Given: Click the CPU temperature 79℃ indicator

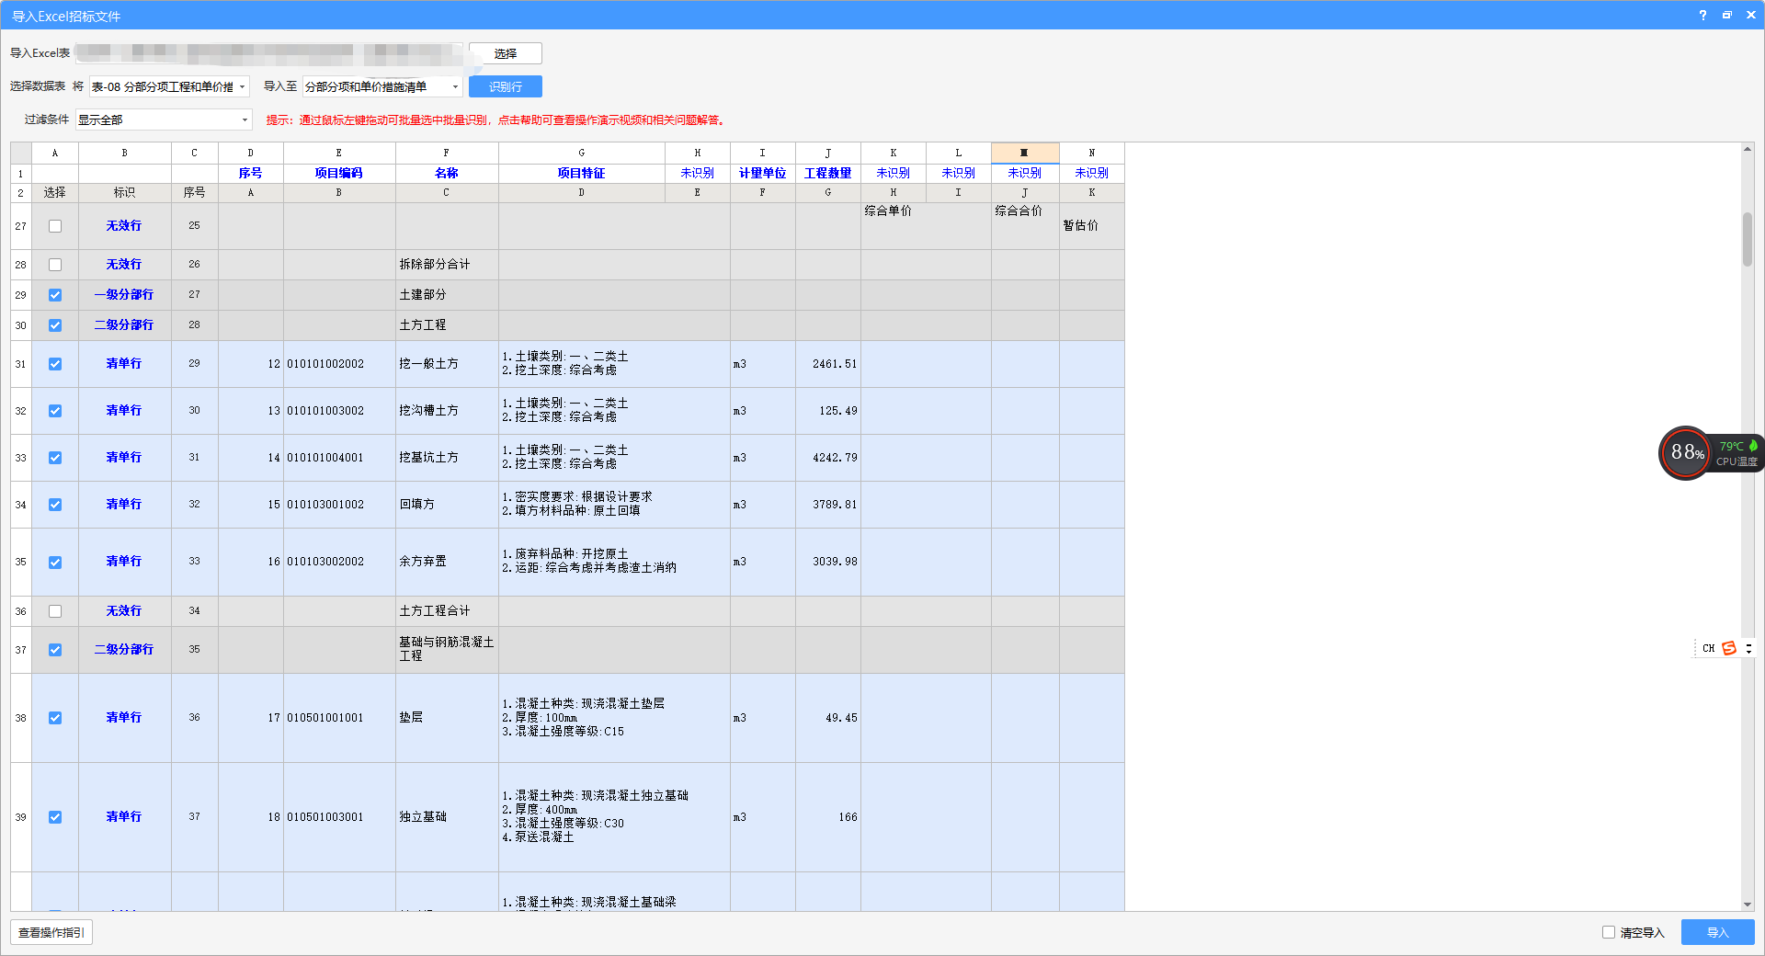Looking at the screenshot, I should [1732, 446].
